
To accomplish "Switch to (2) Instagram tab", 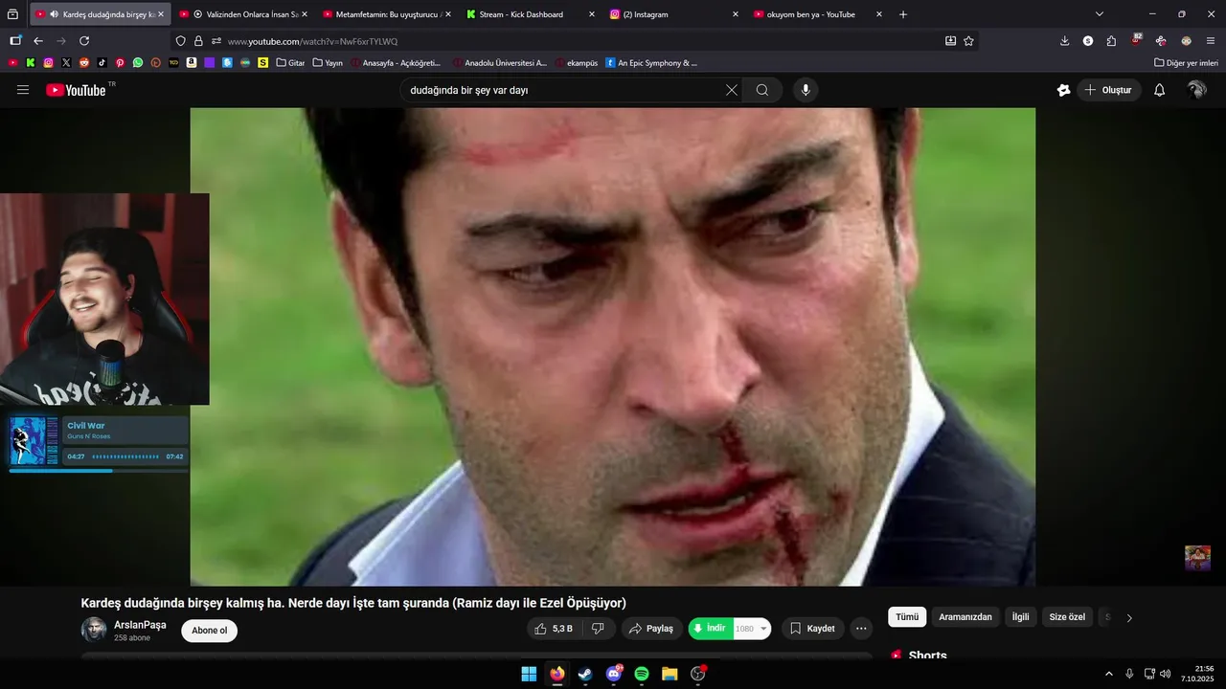I will [x=672, y=14].
